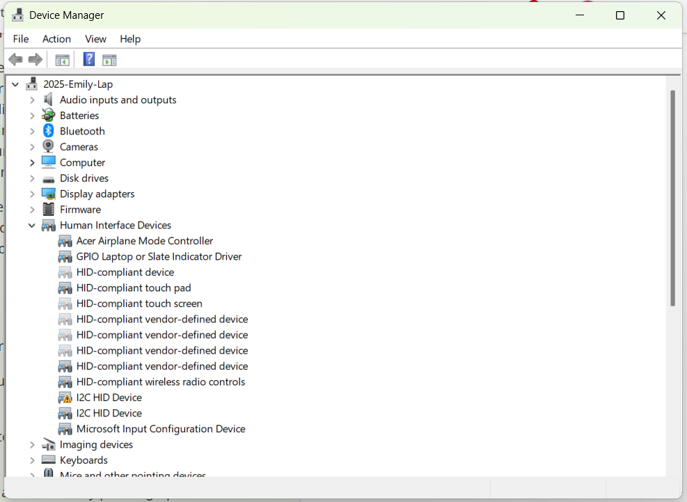Click the Firmware chip icon
Image resolution: width=687 pixels, height=502 pixels.
[x=48, y=209]
